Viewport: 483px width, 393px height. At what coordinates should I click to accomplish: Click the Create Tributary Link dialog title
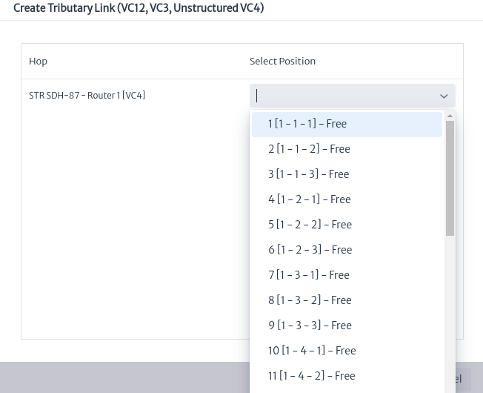tap(139, 8)
